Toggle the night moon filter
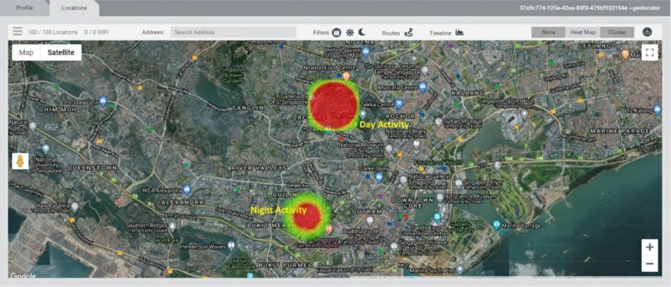 pyautogui.click(x=362, y=32)
